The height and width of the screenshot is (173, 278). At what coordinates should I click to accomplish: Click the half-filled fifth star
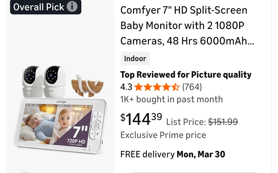coord(176,87)
